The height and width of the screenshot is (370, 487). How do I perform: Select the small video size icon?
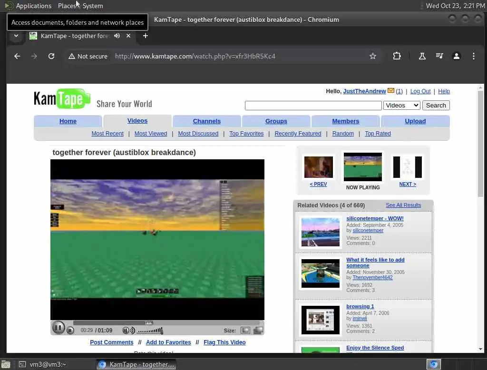[x=245, y=330]
